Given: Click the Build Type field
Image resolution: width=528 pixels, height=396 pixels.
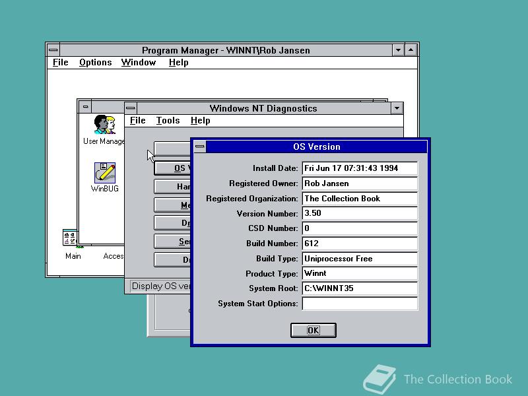Looking at the screenshot, I should point(360,259).
